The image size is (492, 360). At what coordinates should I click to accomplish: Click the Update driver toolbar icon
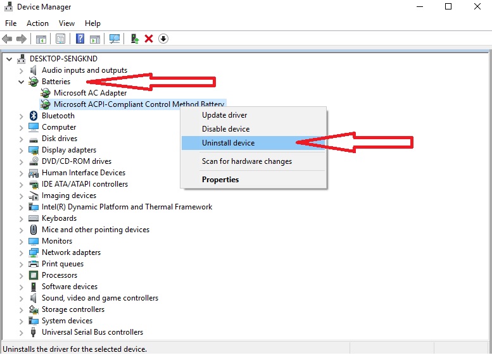coord(135,39)
